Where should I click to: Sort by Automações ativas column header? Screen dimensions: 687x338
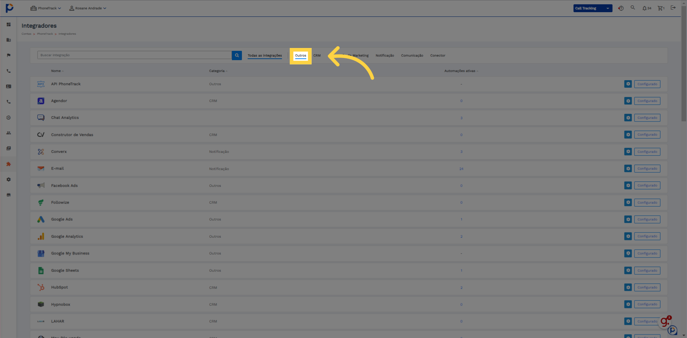click(x=461, y=71)
